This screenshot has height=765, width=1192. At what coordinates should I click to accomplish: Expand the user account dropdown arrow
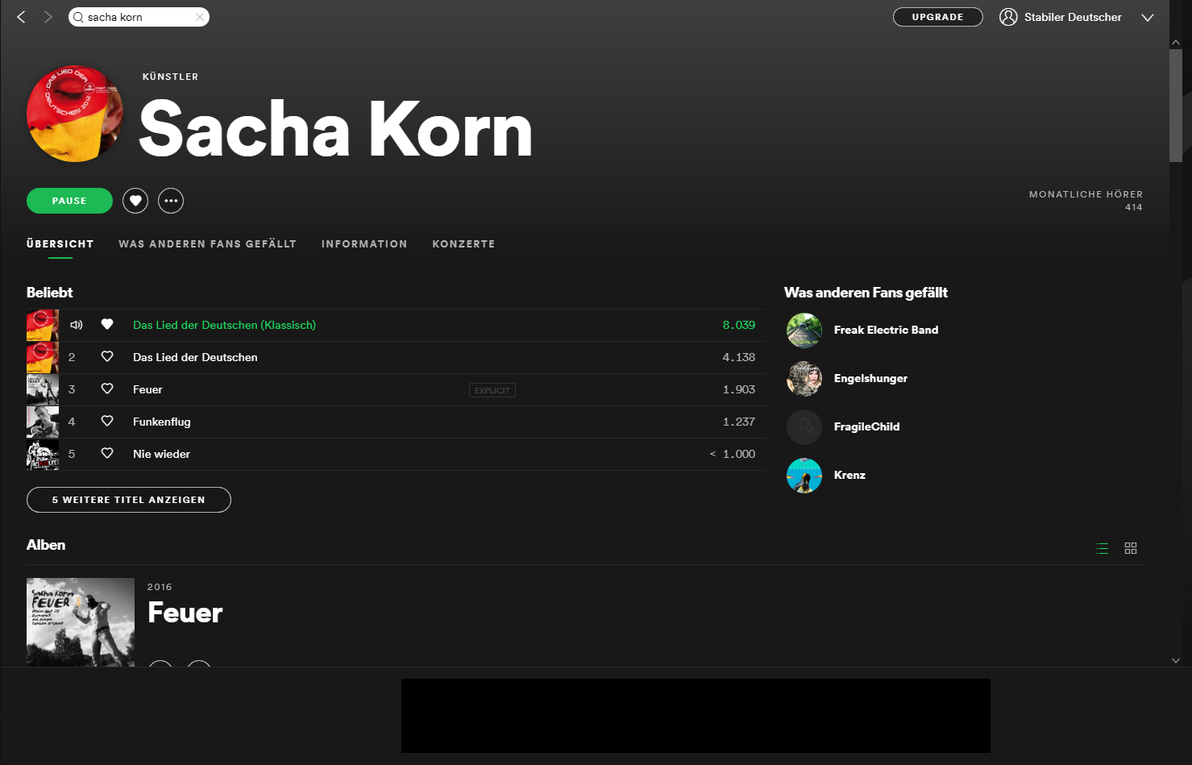(1148, 18)
